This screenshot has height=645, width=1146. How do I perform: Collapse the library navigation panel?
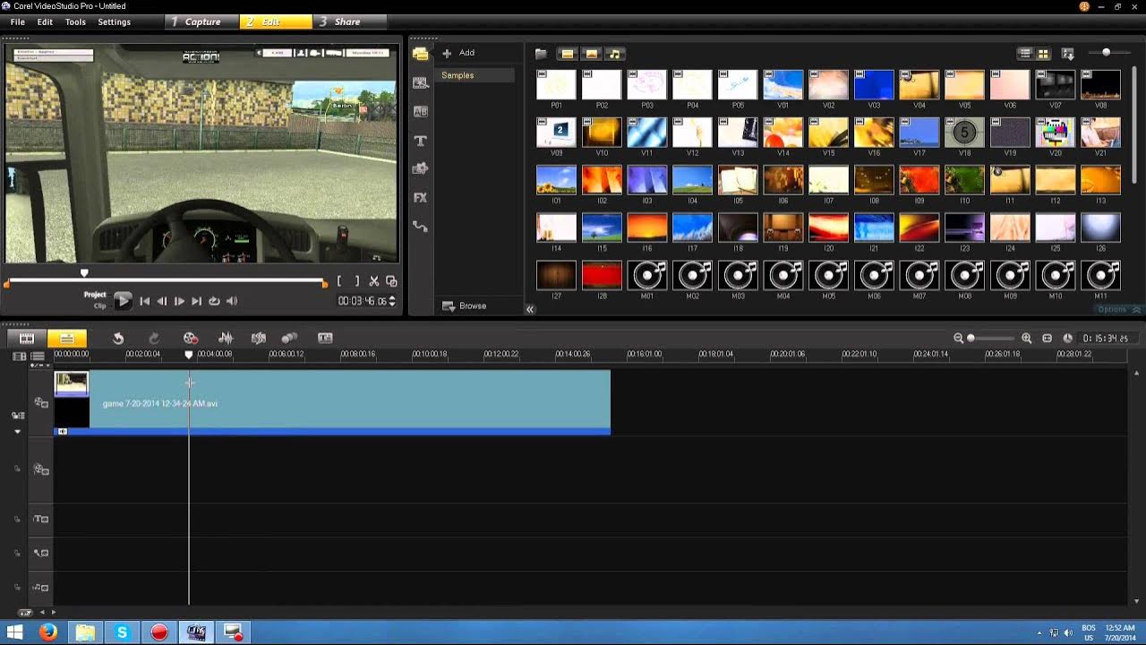coord(529,309)
